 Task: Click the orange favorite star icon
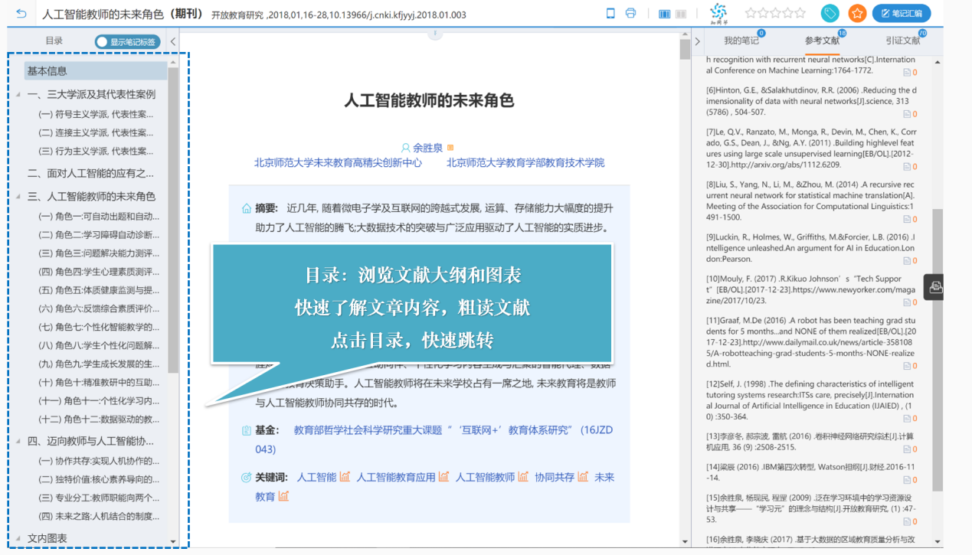point(857,13)
